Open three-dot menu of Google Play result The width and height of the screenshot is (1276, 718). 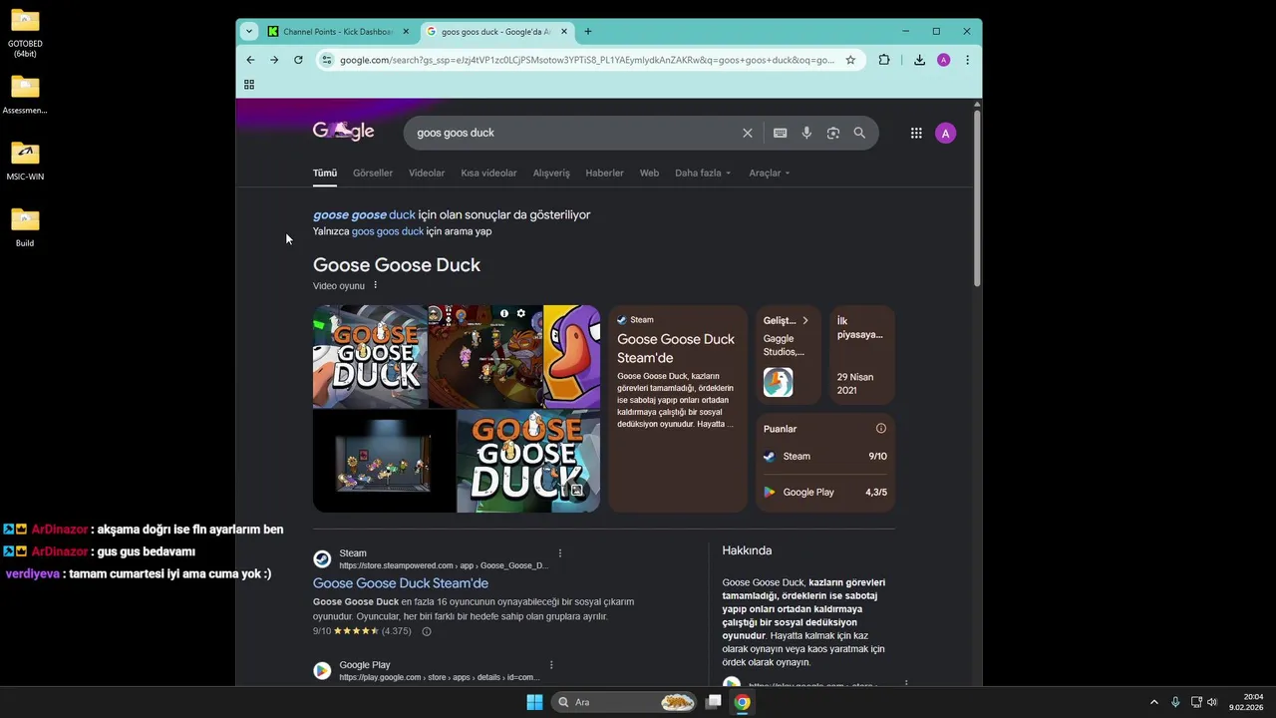tap(551, 665)
